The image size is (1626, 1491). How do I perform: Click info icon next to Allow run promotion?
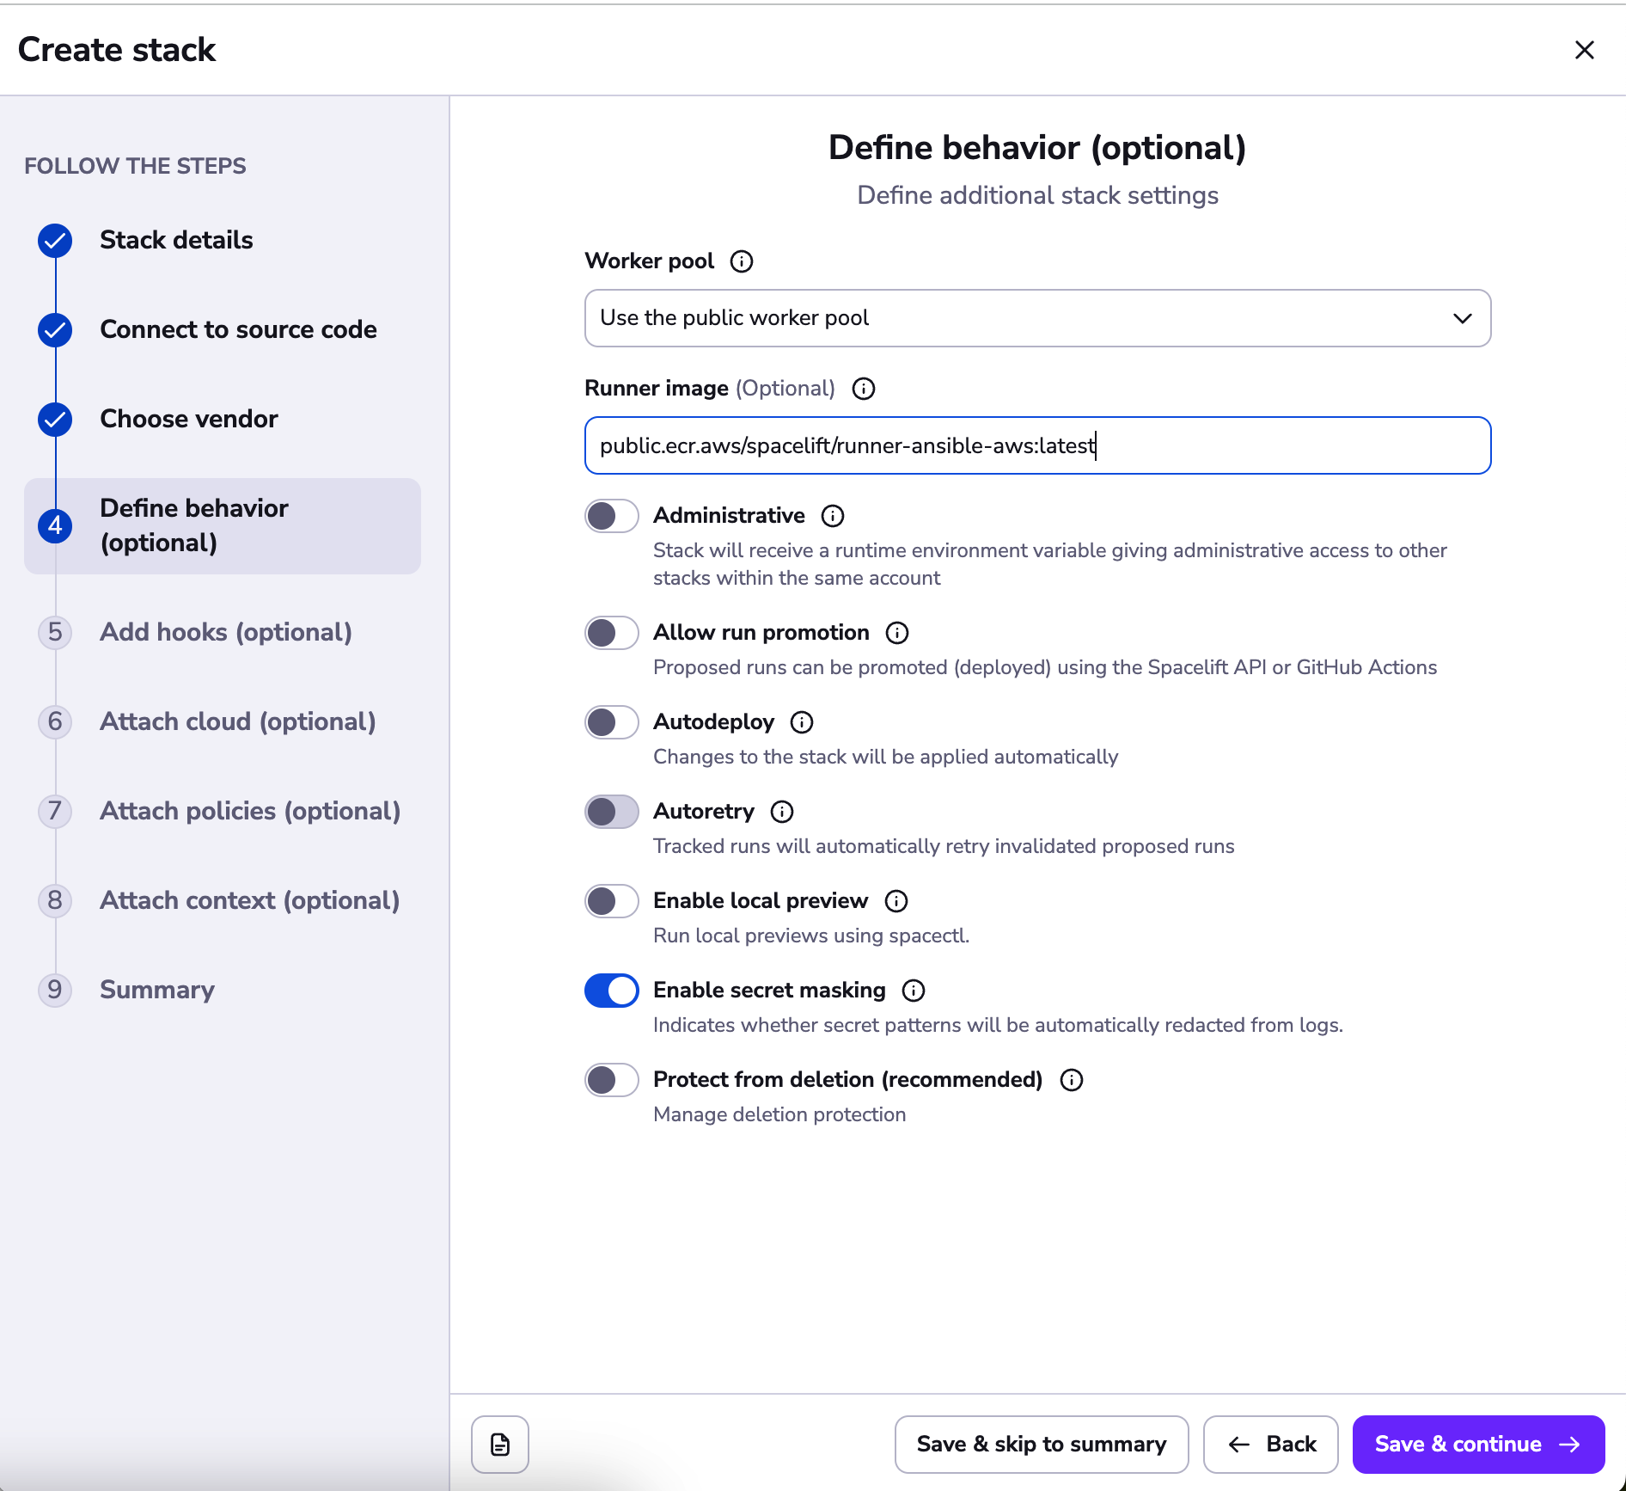896,633
